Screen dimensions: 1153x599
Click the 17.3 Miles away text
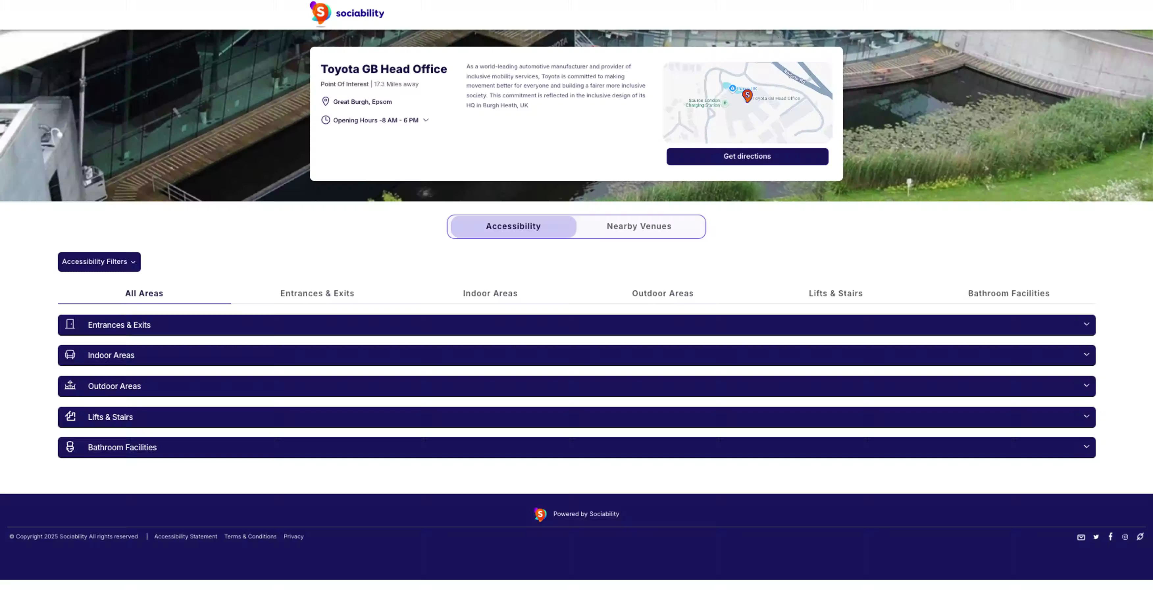coord(396,84)
